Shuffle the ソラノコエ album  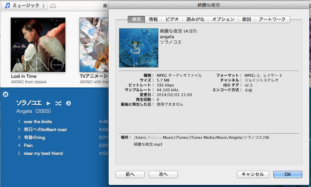pos(58,103)
